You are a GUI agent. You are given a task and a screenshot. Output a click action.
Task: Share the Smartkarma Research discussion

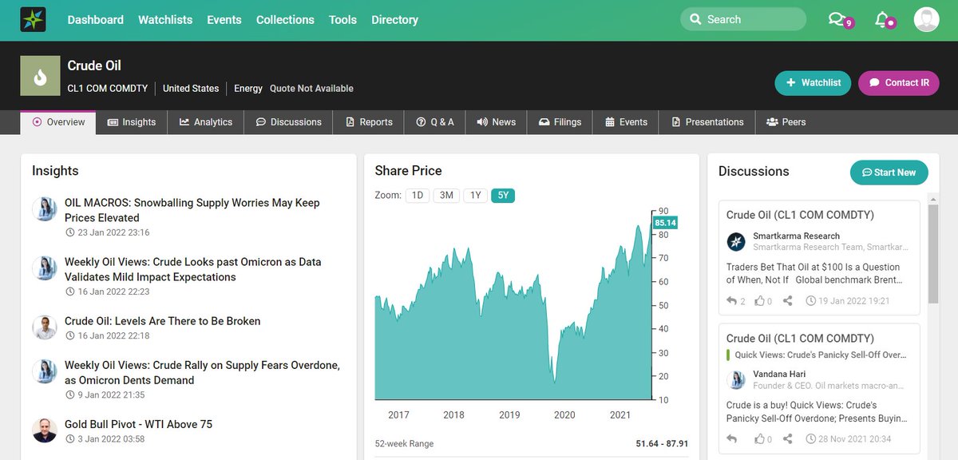click(x=788, y=301)
